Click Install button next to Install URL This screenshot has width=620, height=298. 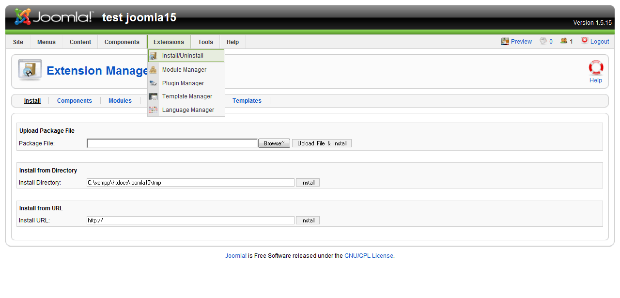308,220
